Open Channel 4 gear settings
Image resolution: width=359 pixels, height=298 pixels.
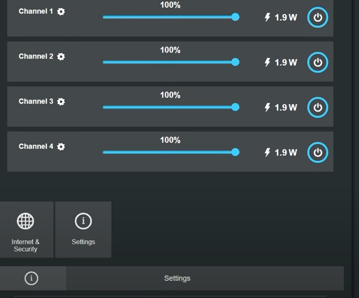pyautogui.click(x=61, y=147)
